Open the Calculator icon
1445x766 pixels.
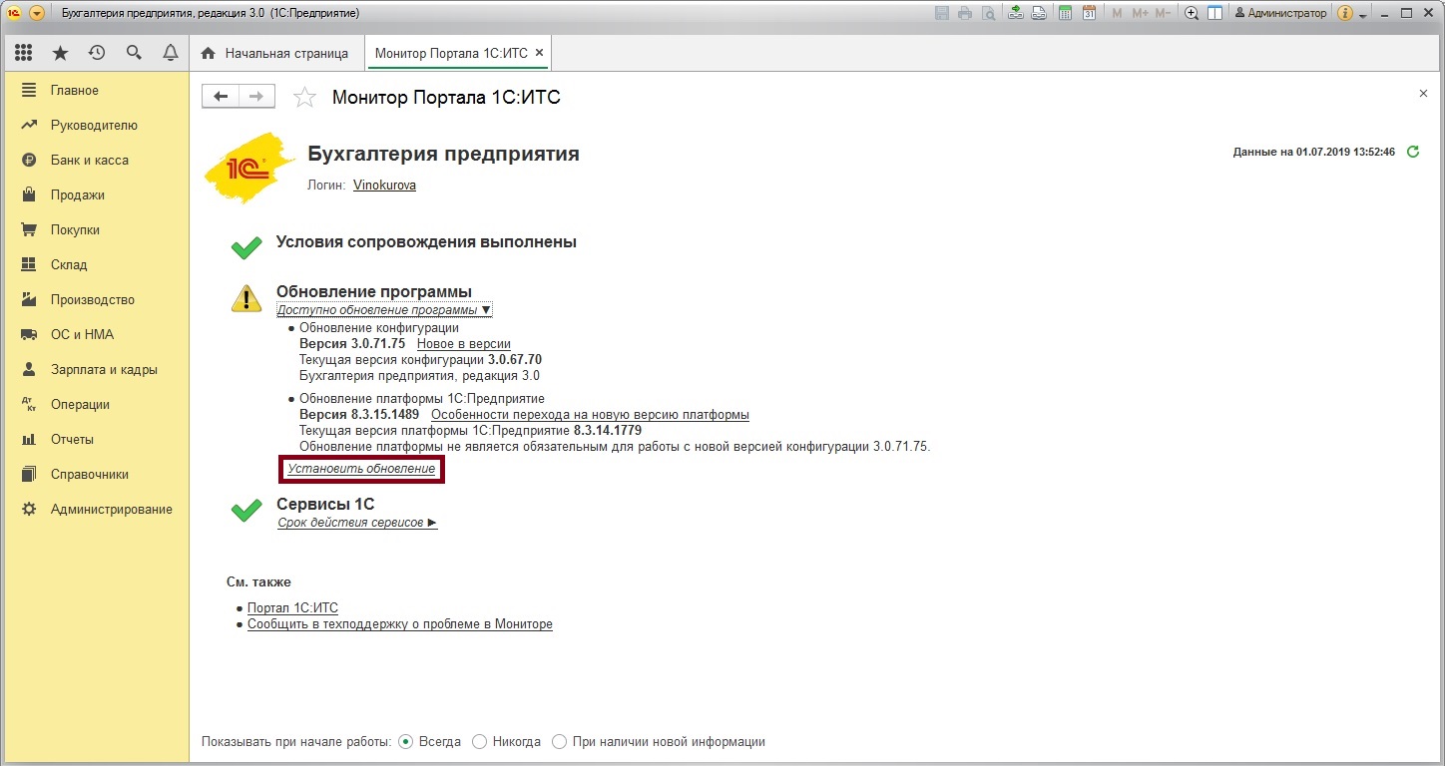[1066, 13]
